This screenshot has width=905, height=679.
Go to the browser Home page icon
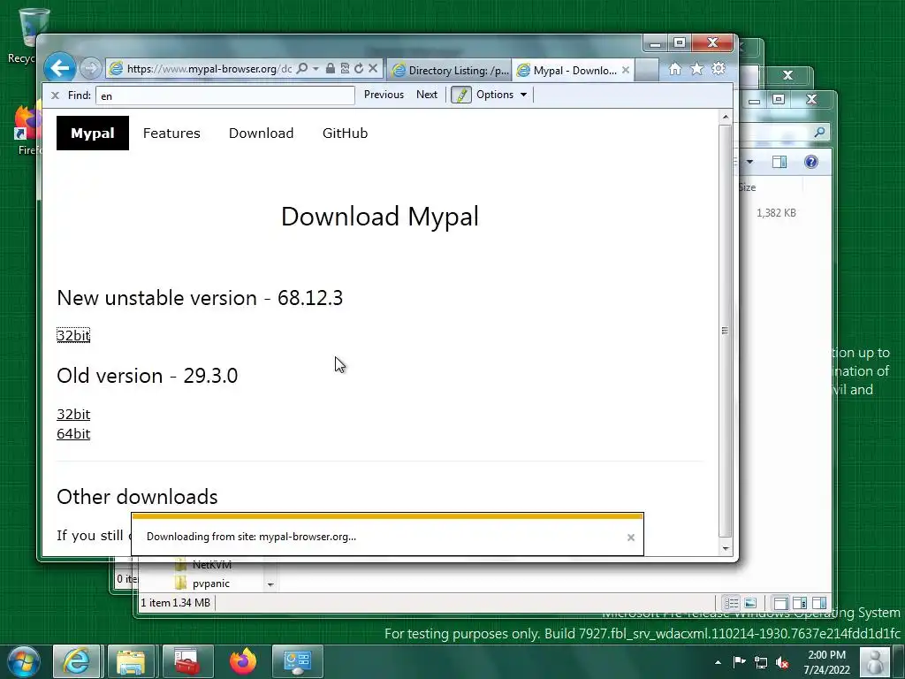(674, 69)
